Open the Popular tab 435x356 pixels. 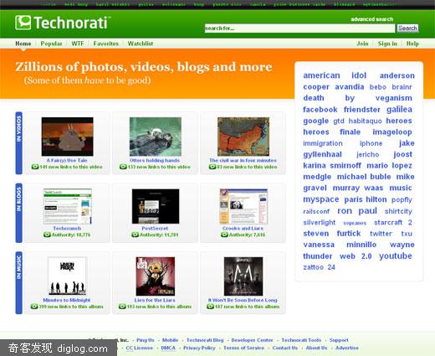point(51,44)
